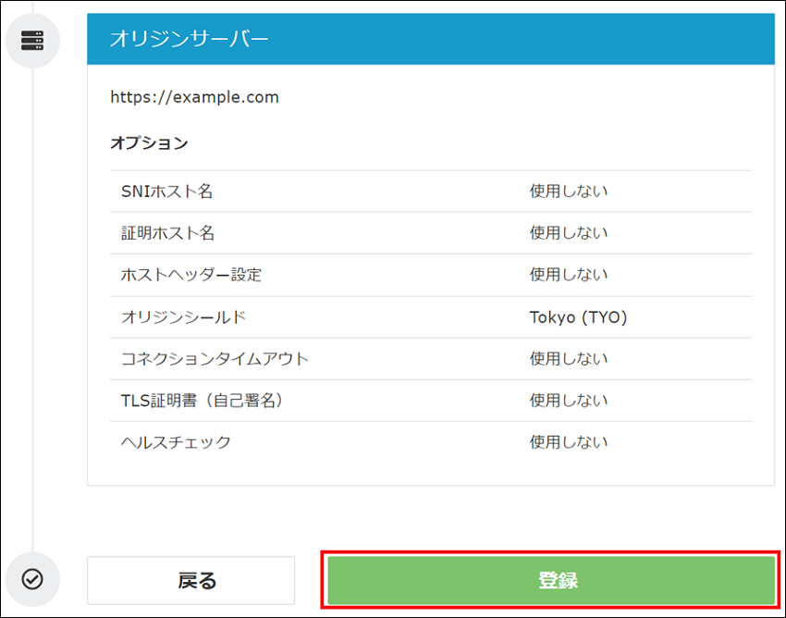Screen dimensions: 786x618
Task: Click the server stack icon in the left sidebar
Action: pos(33,41)
